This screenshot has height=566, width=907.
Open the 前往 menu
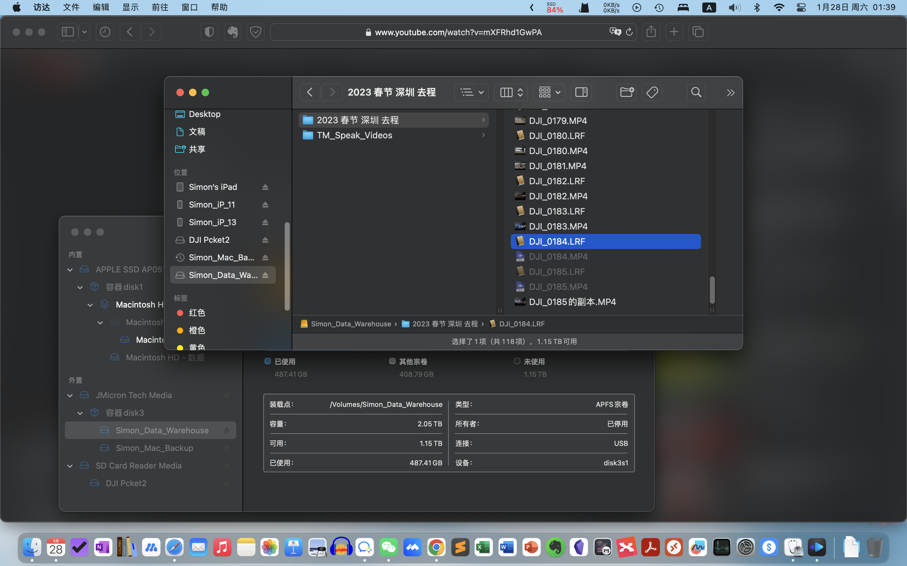(160, 8)
